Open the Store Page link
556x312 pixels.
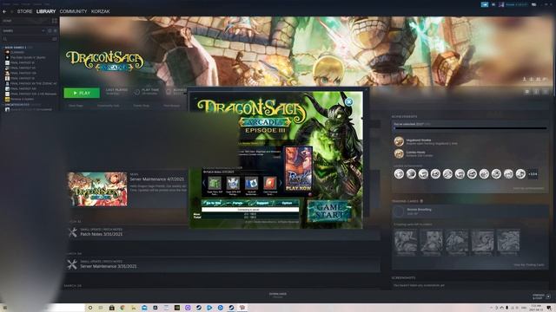click(x=76, y=106)
